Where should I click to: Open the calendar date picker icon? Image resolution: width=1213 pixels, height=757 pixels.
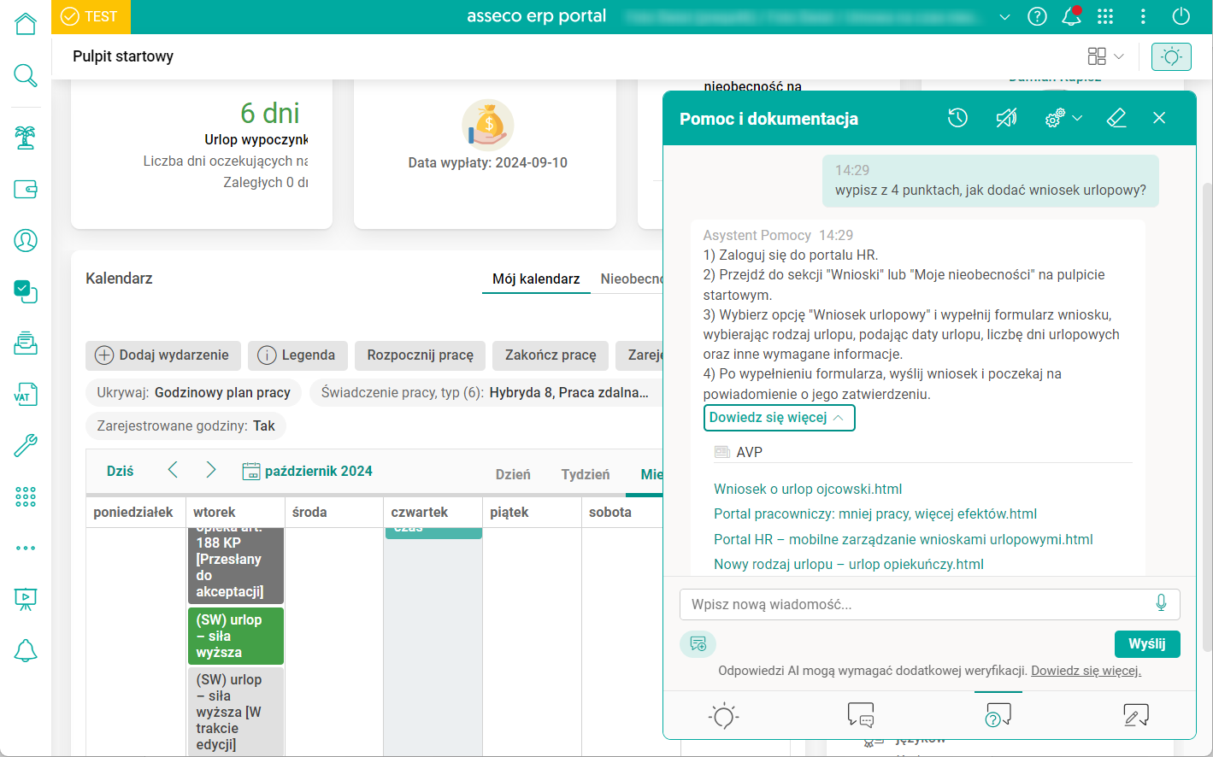pyautogui.click(x=251, y=471)
